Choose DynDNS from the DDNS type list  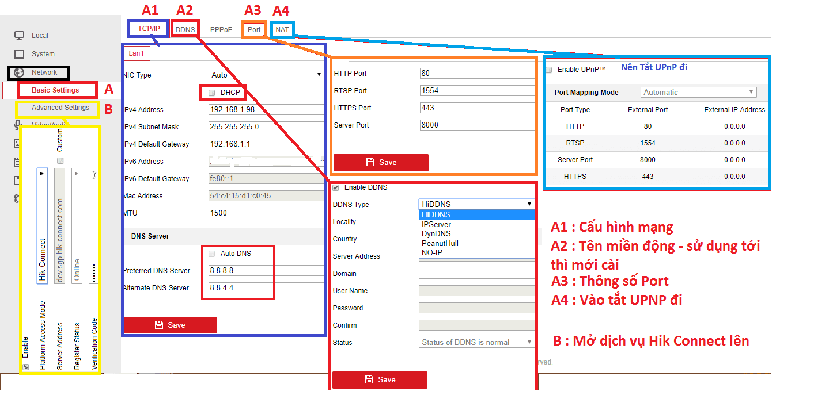477,234
